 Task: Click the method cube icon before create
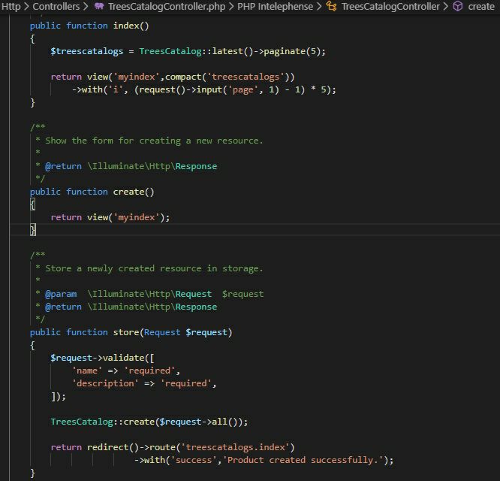point(458,6)
